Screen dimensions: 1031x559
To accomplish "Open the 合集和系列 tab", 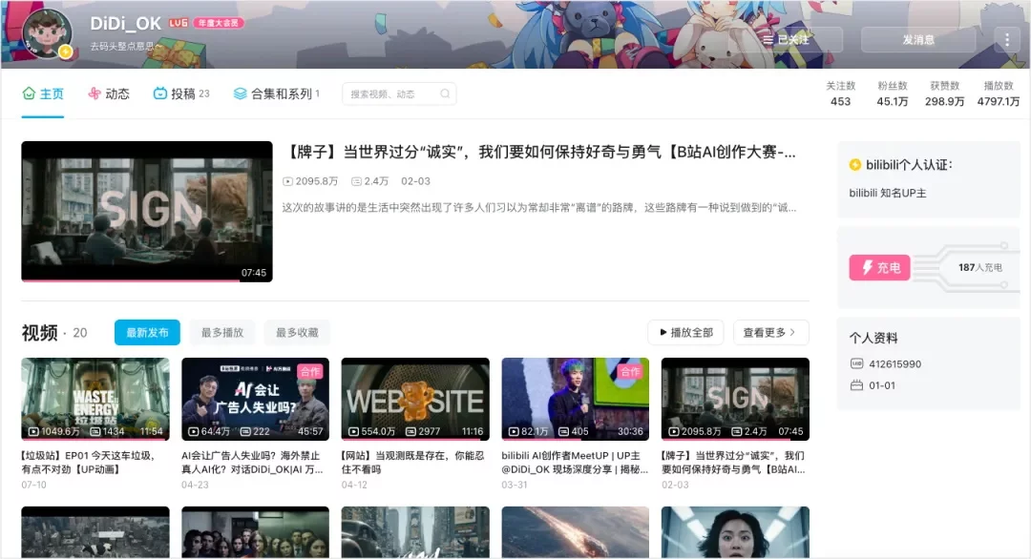I will tap(276, 93).
